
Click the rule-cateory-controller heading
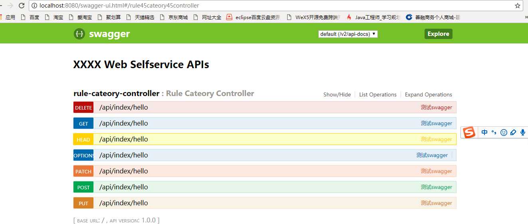click(116, 94)
